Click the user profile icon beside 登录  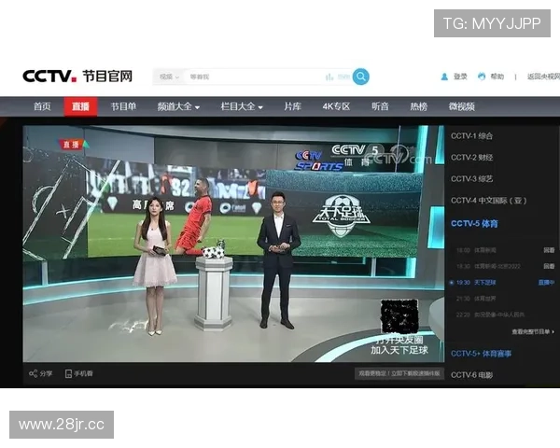point(444,77)
